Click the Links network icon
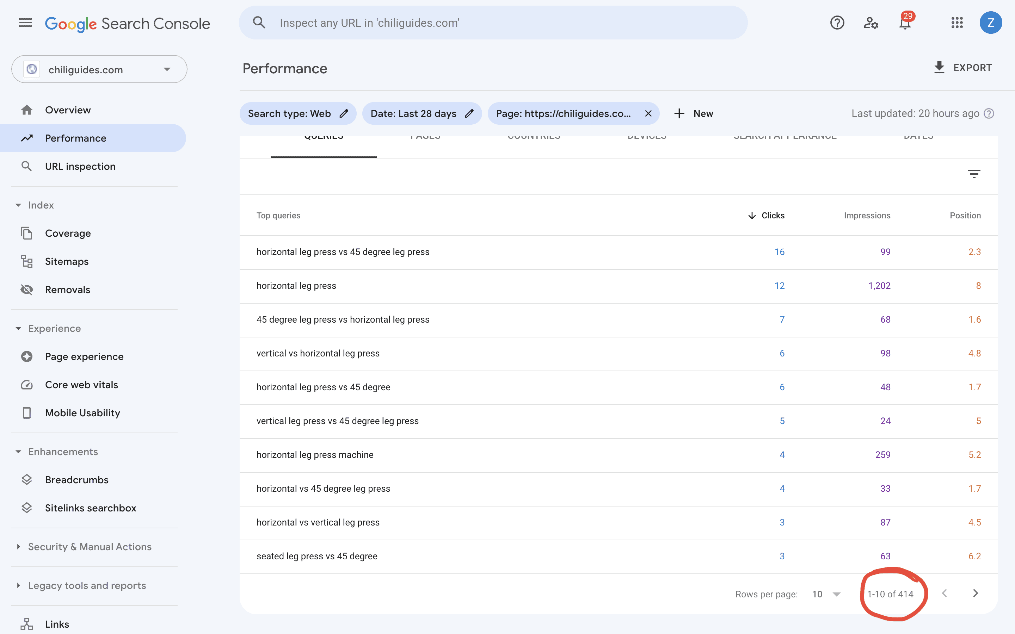The width and height of the screenshot is (1015, 634). point(27,624)
